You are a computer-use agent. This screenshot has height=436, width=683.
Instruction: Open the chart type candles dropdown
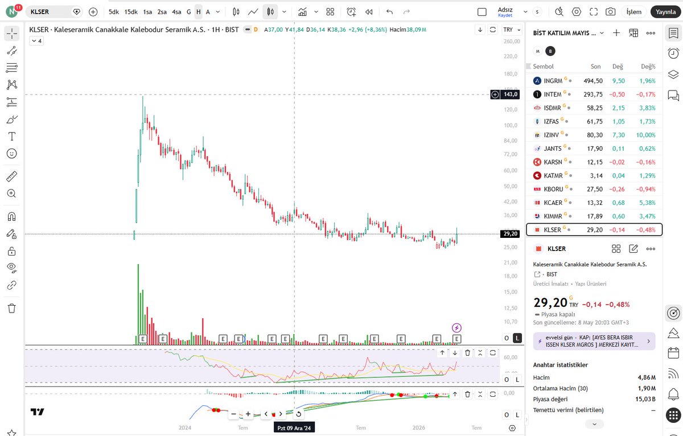(x=284, y=11)
